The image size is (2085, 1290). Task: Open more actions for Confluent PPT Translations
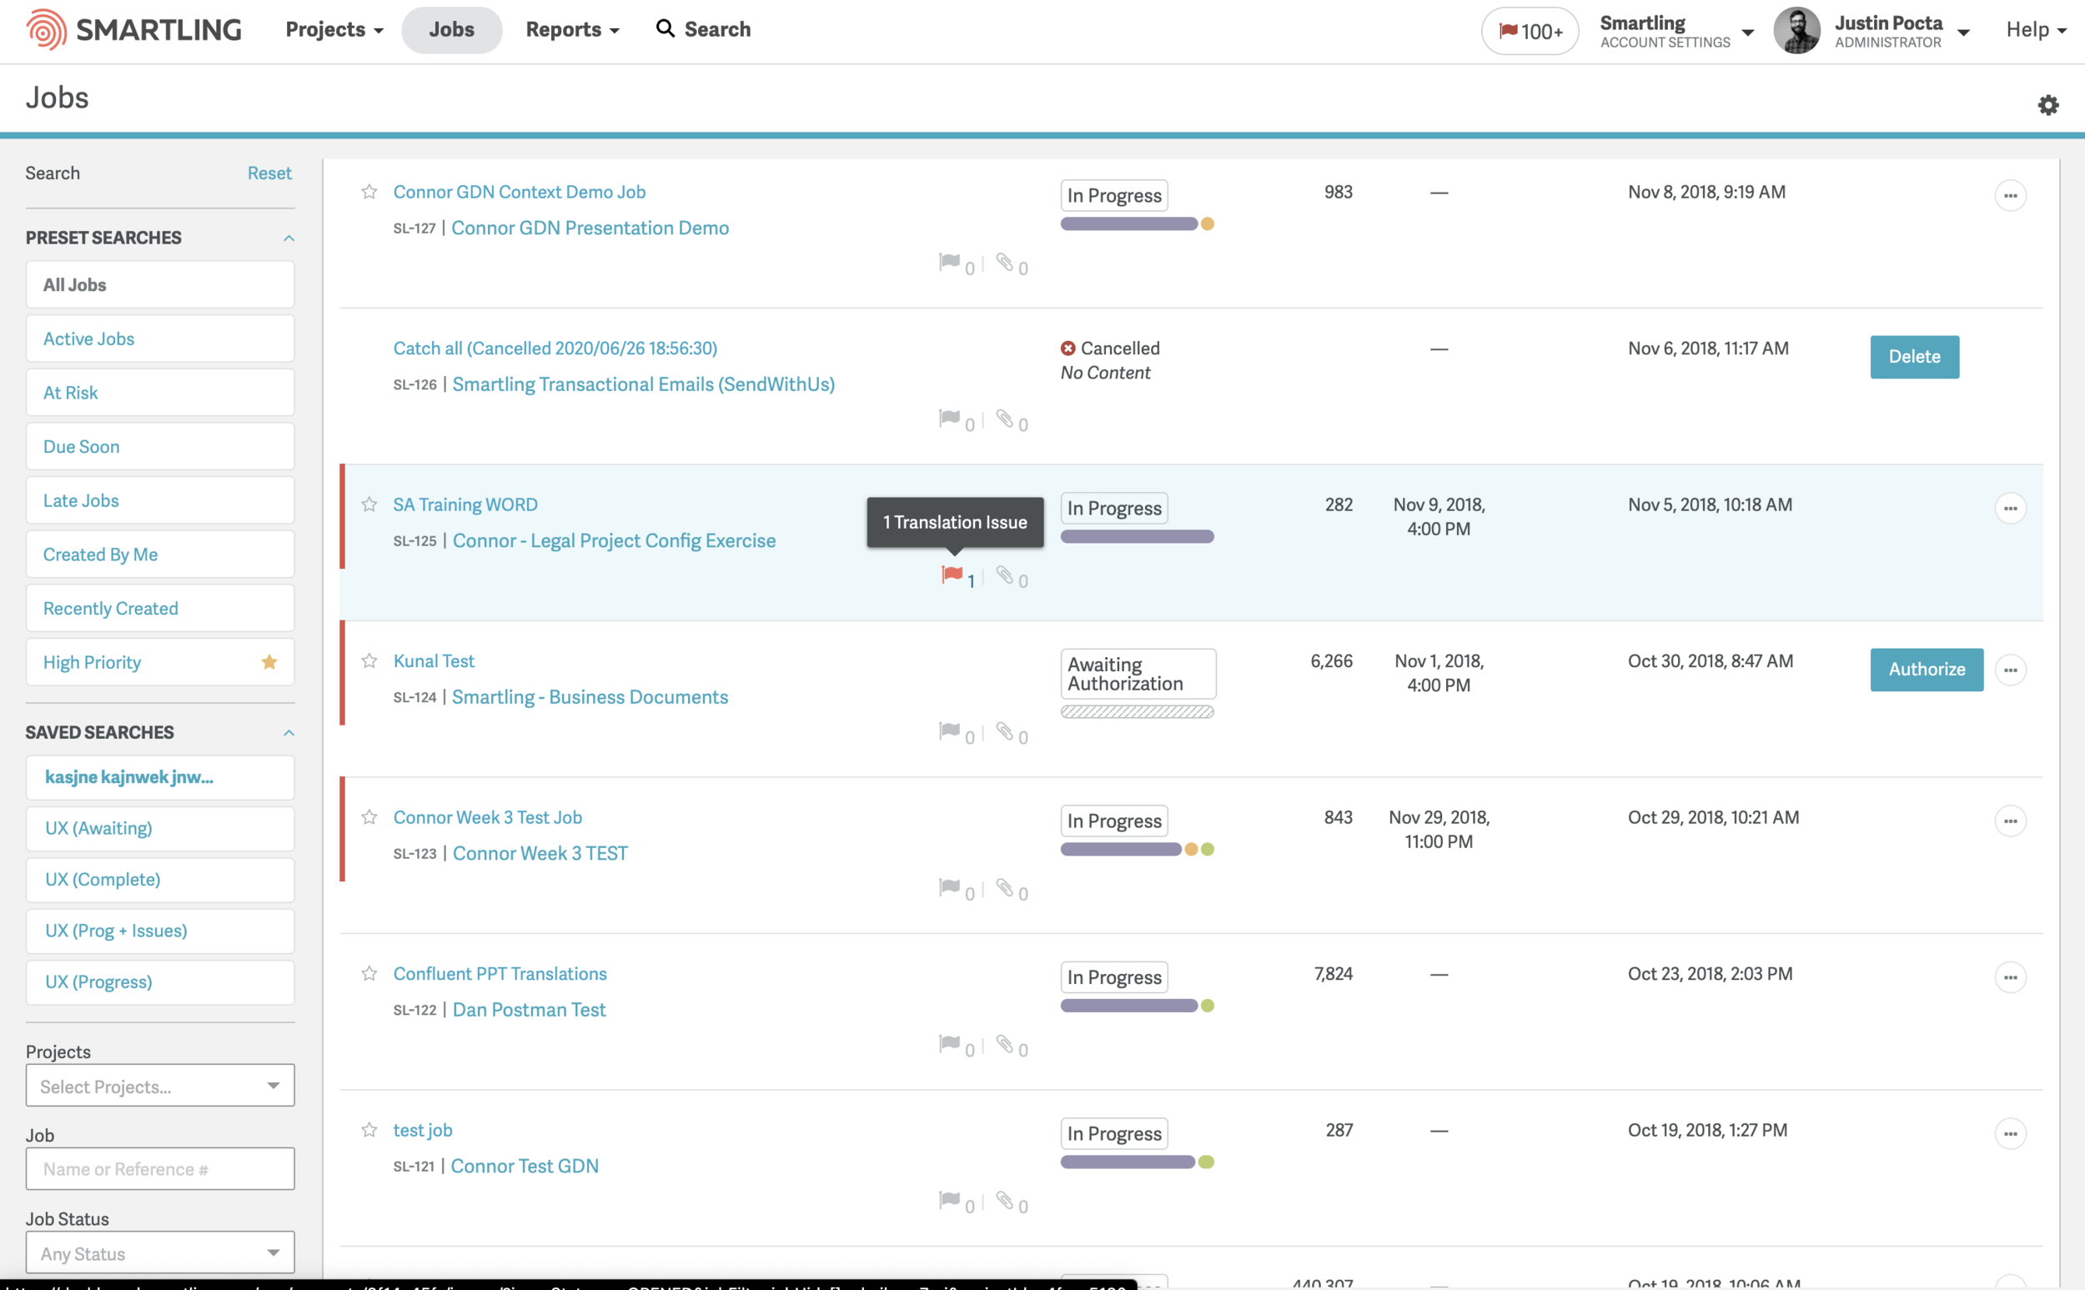2010,977
